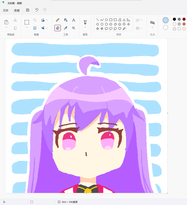Image resolution: width=187 pixels, height=205 pixels.
Task: Select the Four-point star shape
Action: 129,24
